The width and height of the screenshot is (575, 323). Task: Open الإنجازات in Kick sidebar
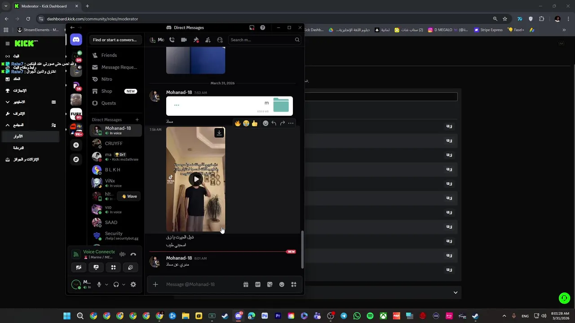pos(20,91)
